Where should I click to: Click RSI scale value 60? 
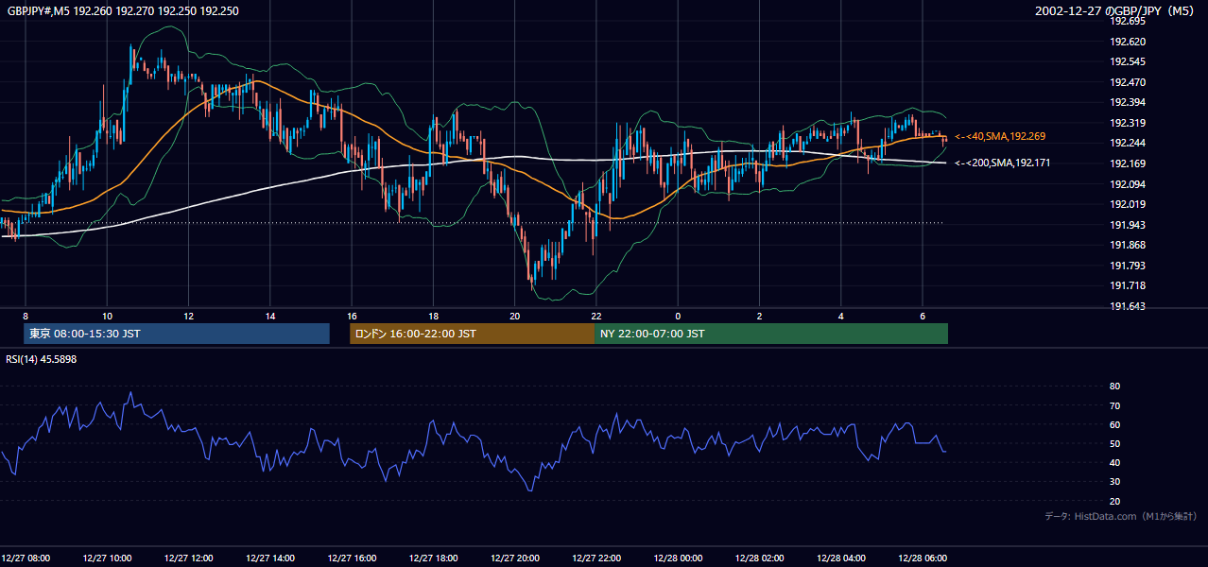tap(1114, 424)
